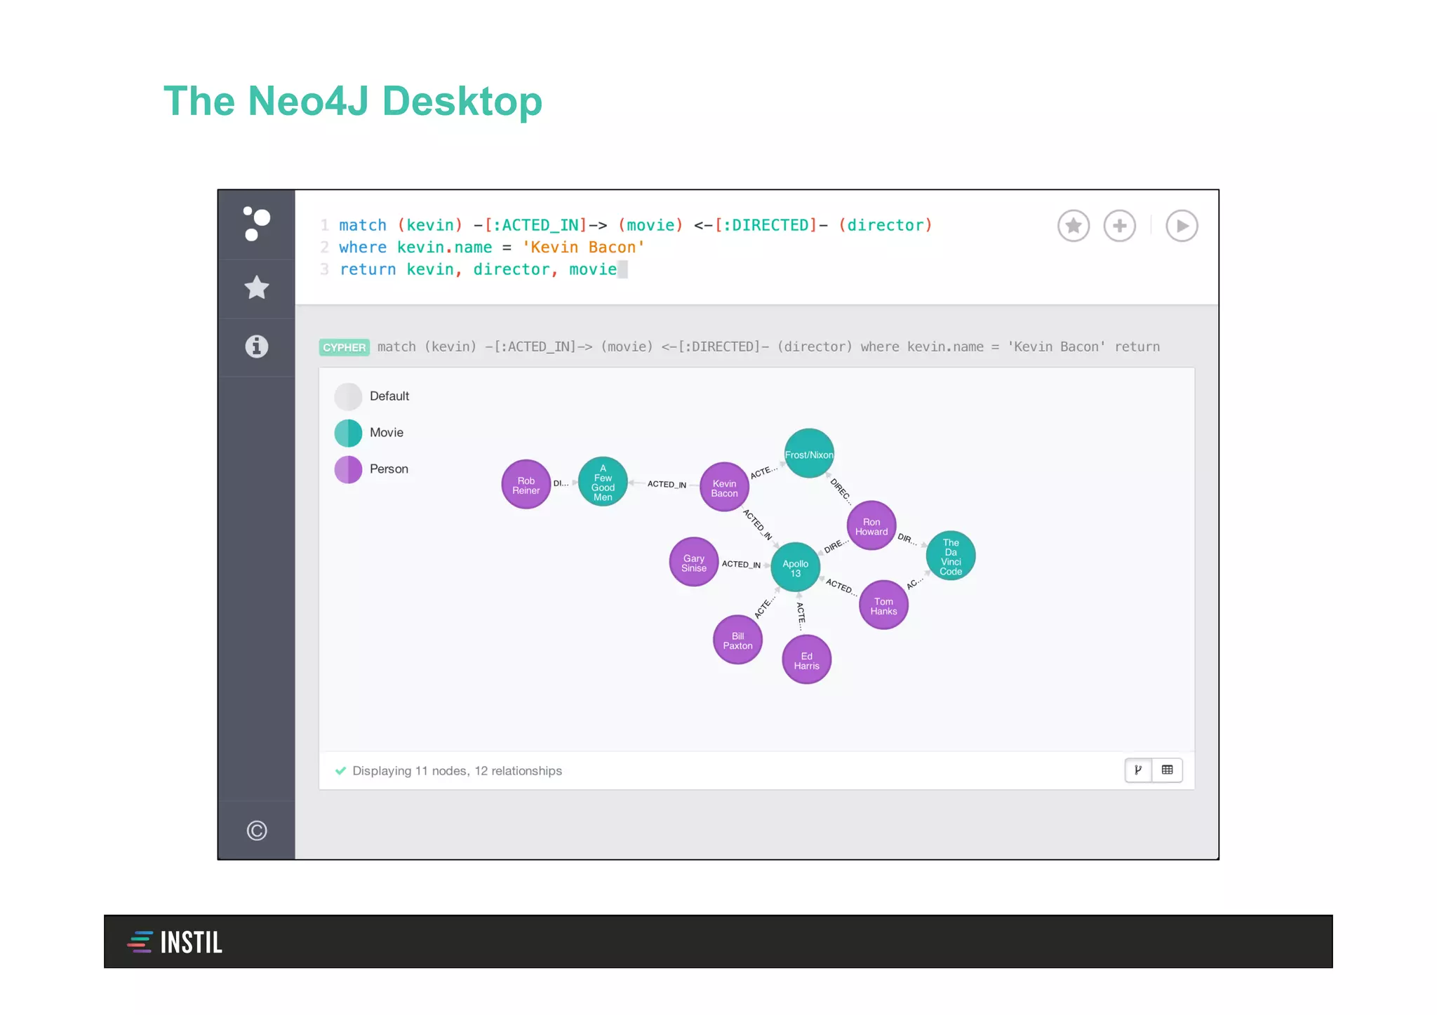1437x1015 pixels.
Task: Open the Neo4j database overview sidebar icon
Action: 256,224
